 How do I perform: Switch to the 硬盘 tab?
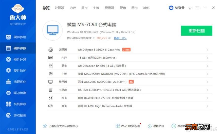(x=123, y=8)
